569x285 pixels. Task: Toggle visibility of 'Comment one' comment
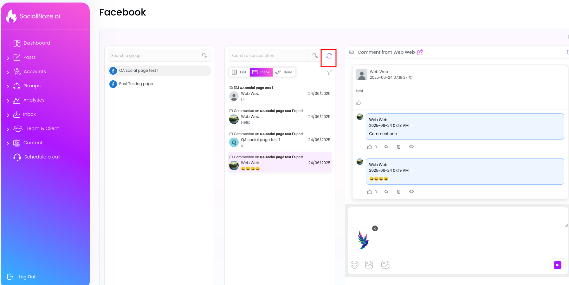tap(411, 147)
